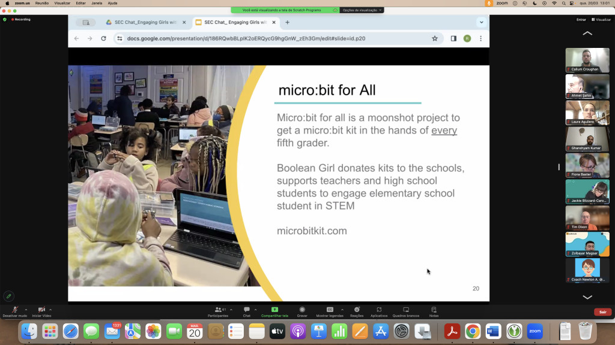Image resolution: width=615 pixels, height=345 pixels.
Task: Click the green Compartilhar tela icon
Action: point(274,310)
